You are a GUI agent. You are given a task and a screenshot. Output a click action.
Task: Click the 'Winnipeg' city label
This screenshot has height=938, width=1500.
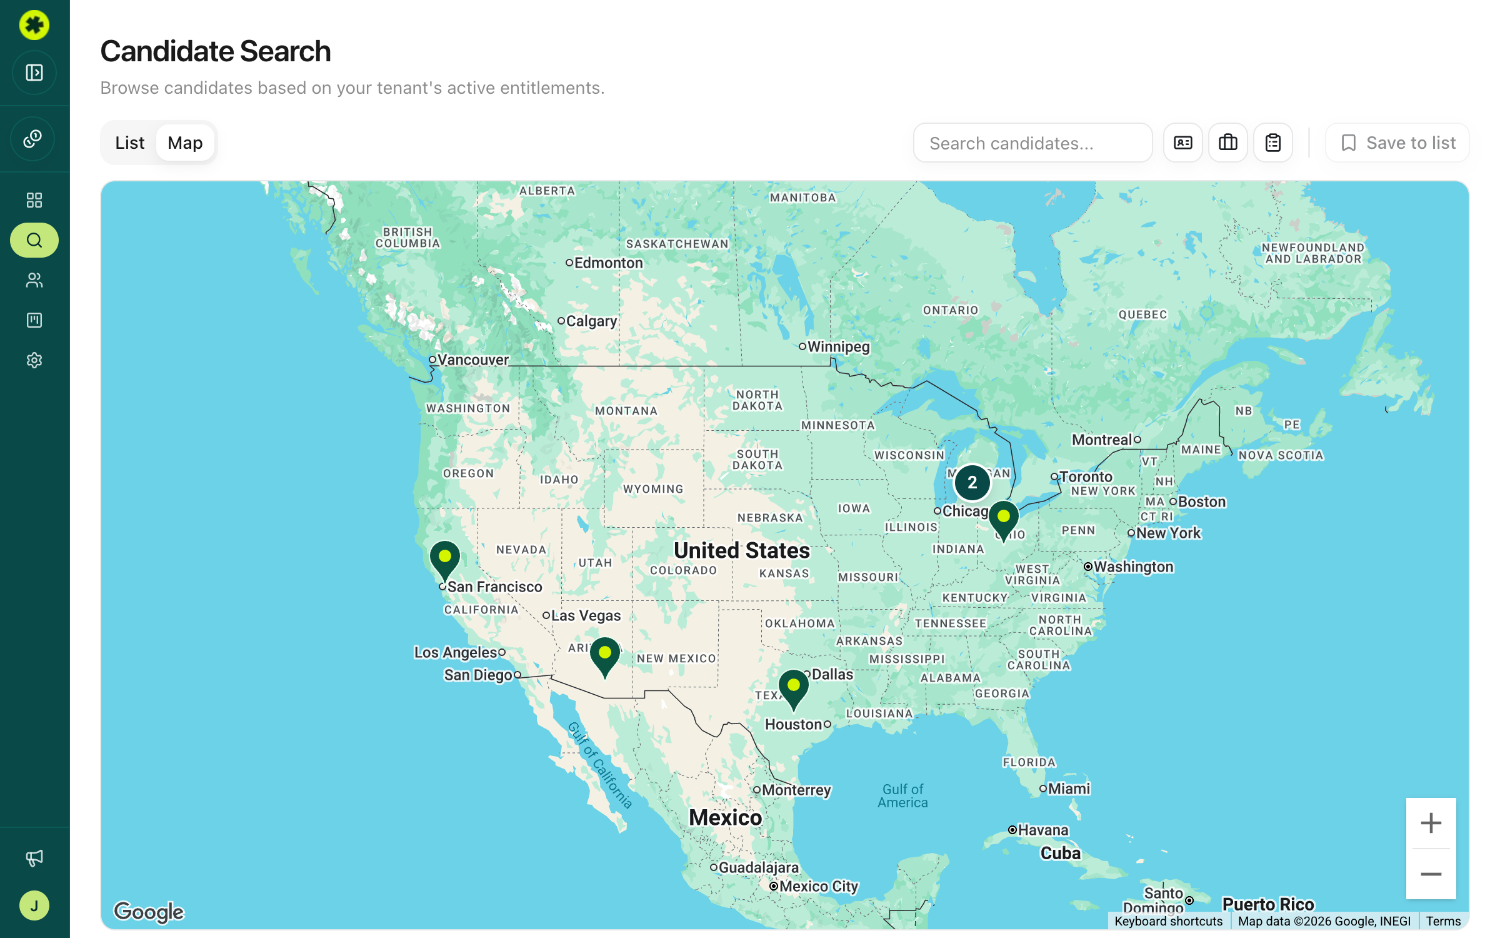point(839,346)
